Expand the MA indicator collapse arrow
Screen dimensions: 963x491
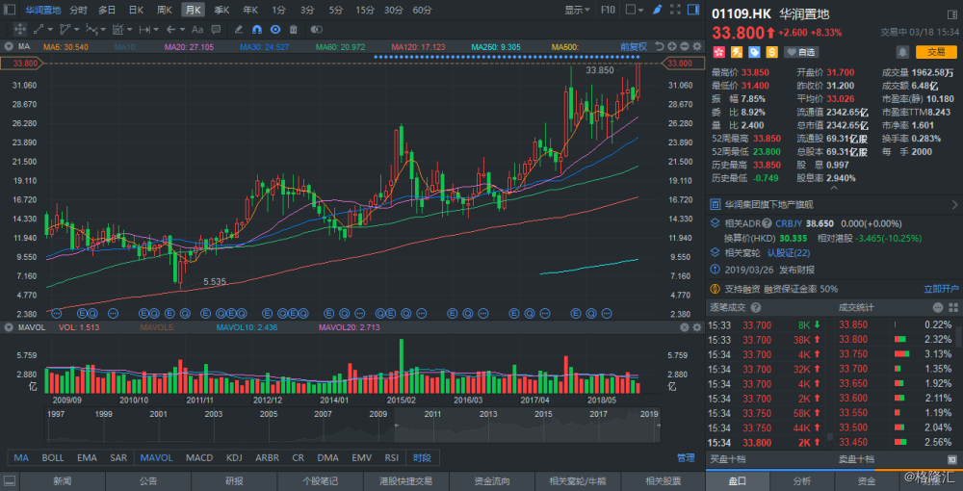[x=8, y=46]
